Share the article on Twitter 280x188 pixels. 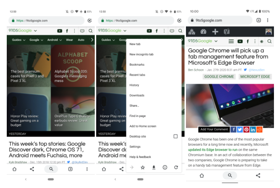pos(240,129)
